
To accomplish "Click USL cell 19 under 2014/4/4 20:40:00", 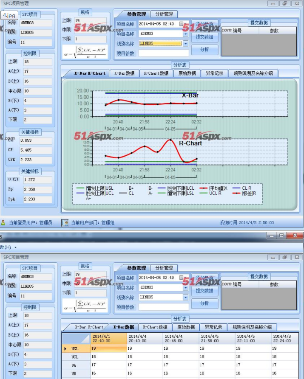I will coord(145,348).
